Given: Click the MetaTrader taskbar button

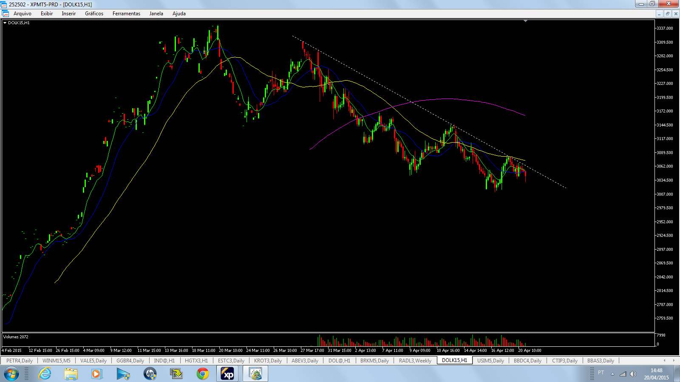Looking at the screenshot, I should click(x=255, y=374).
